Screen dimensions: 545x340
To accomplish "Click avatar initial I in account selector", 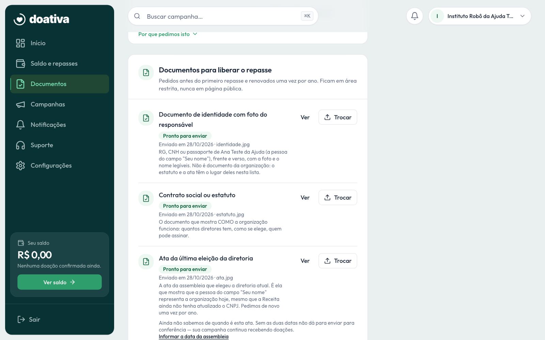I will [x=437, y=16].
